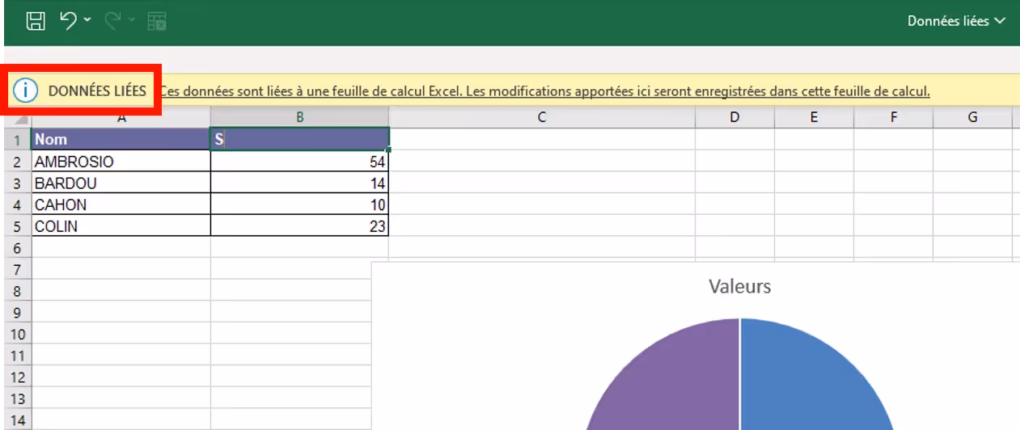Image resolution: width=1020 pixels, height=430 pixels.
Task: Select column B header
Action: coord(299,118)
